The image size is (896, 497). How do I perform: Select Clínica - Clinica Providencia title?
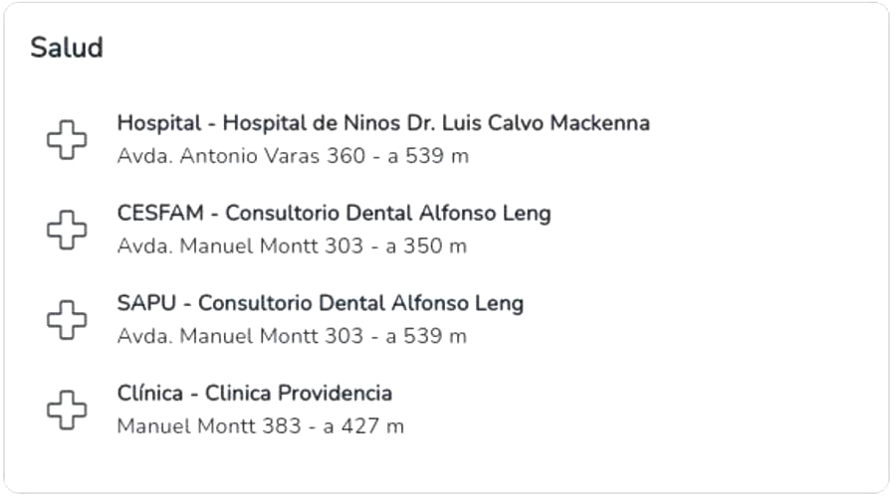click(254, 394)
